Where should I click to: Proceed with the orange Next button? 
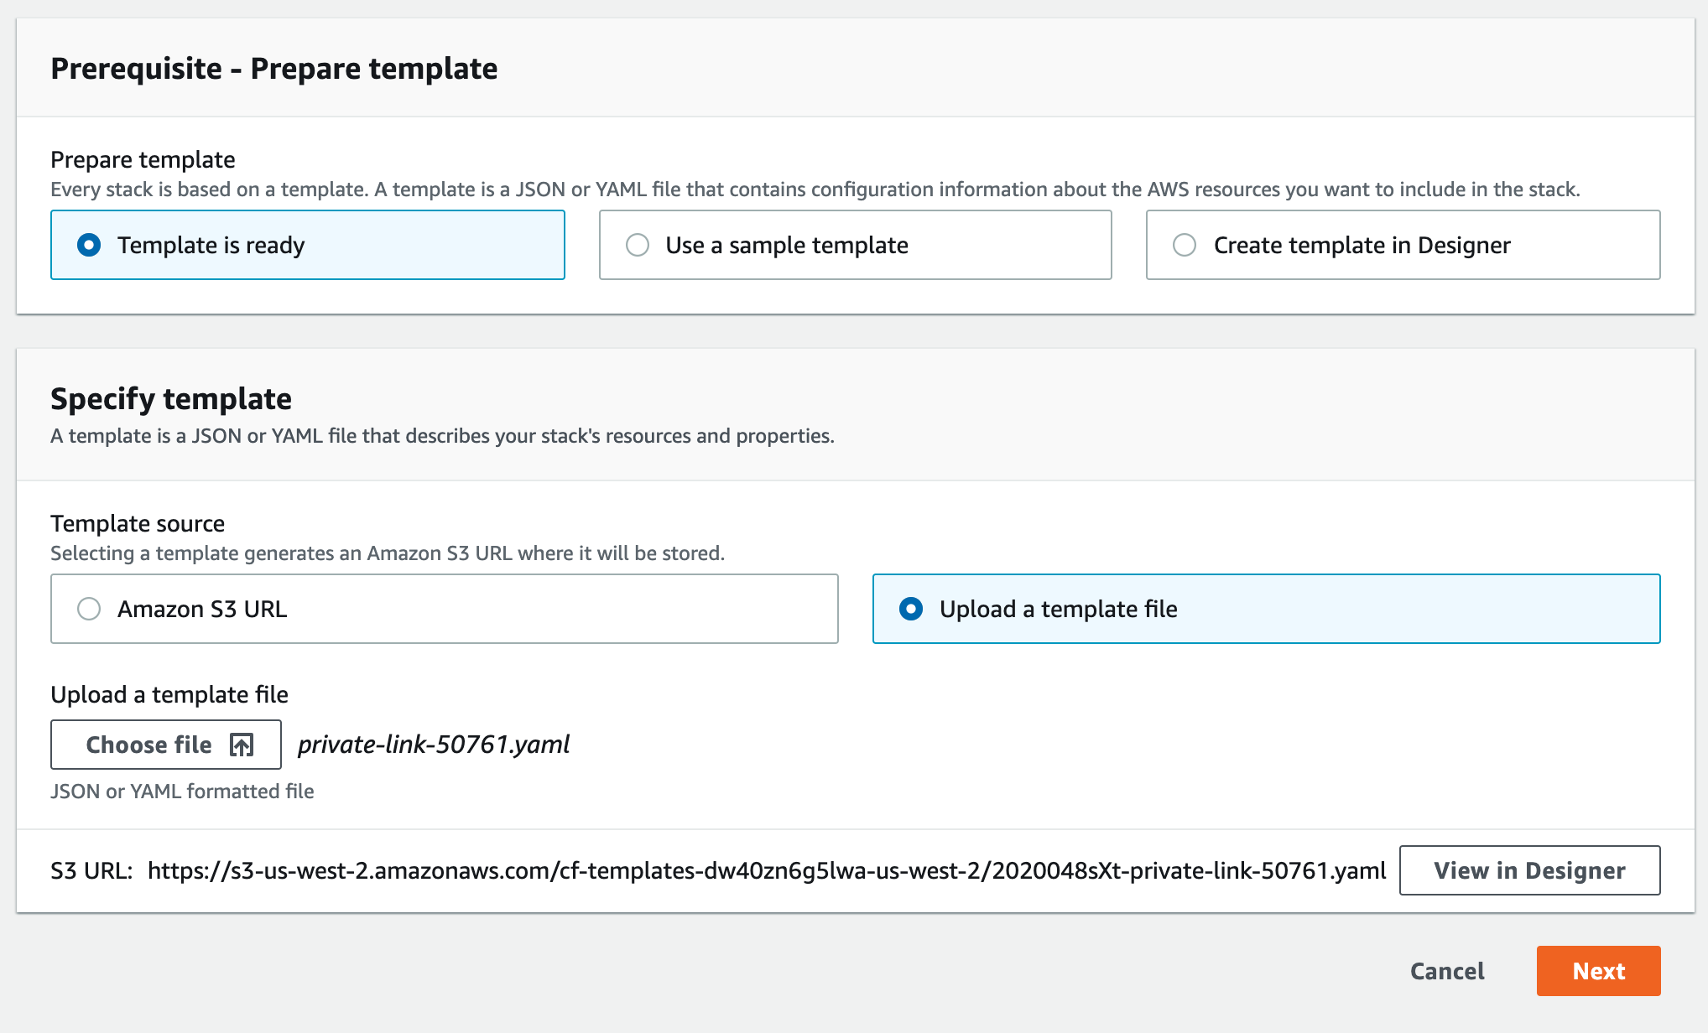(1598, 971)
